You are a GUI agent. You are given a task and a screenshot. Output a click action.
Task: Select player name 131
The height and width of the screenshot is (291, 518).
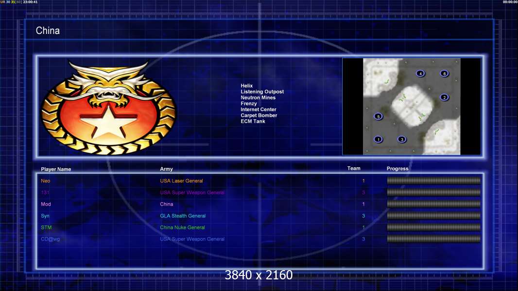[45, 193]
